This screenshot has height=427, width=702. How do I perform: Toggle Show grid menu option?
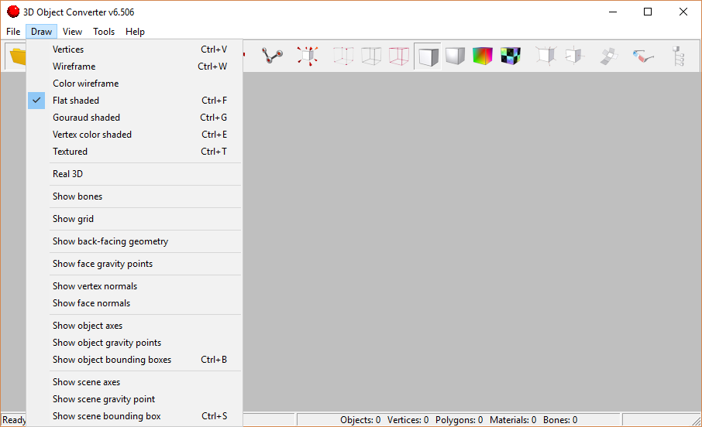(134, 219)
